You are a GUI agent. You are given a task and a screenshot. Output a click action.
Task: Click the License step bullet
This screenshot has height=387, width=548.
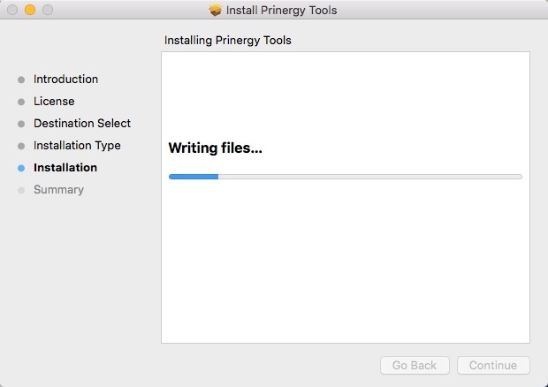click(21, 102)
